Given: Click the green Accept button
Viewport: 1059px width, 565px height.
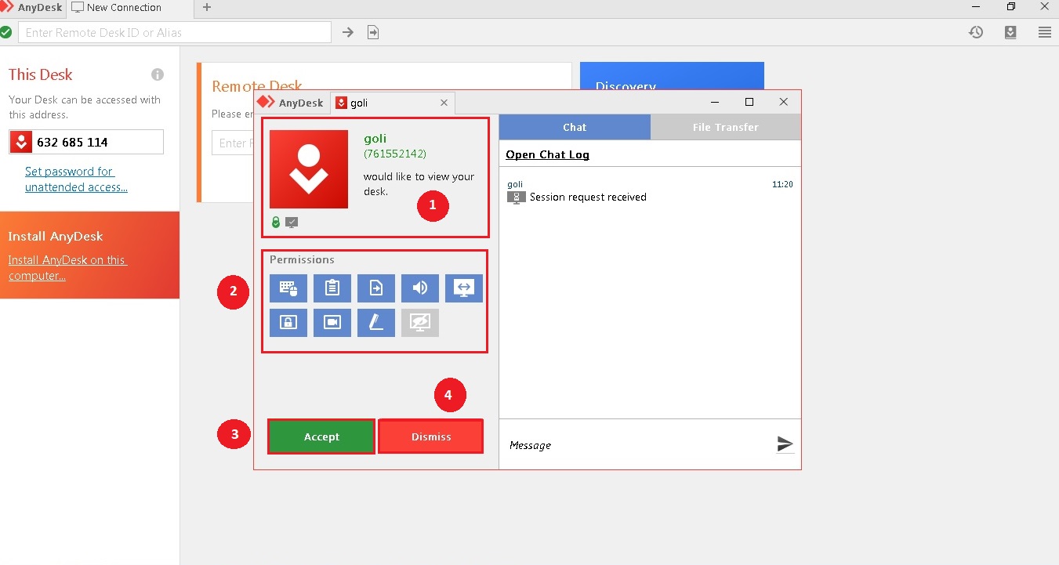Looking at the screenshot, I should coord(321,436).
